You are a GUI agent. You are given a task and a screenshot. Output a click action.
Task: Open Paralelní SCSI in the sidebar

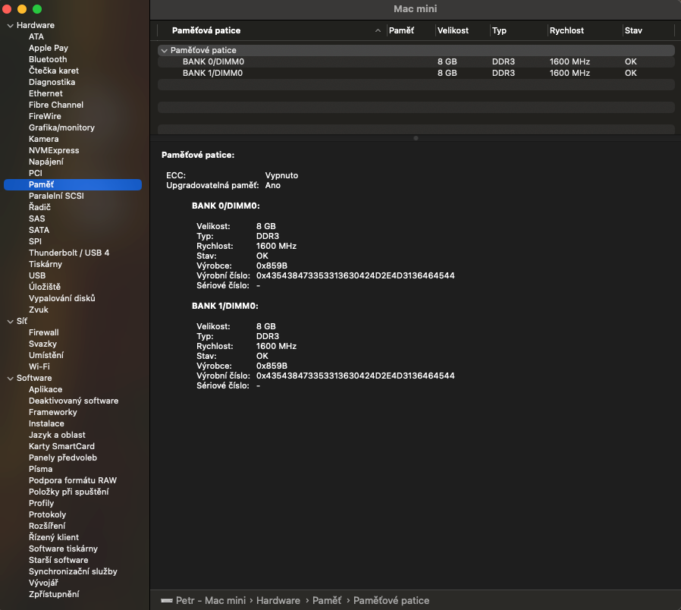[x=56, y=196]
